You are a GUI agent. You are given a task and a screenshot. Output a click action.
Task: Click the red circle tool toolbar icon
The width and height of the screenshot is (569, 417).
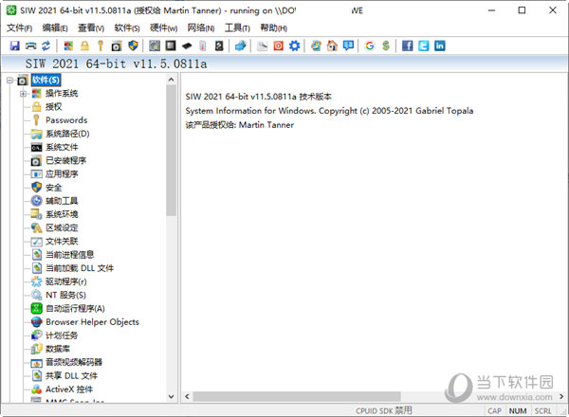[x=278, y=45]
